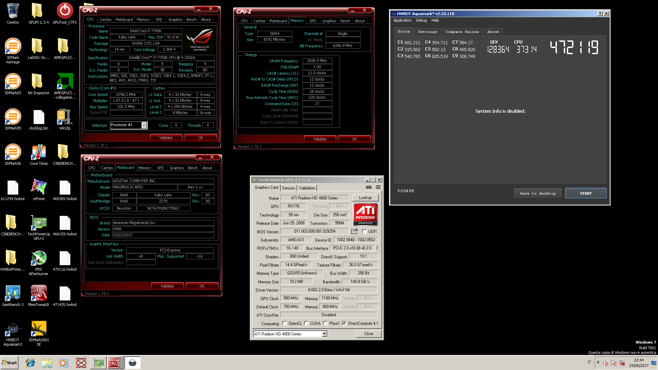Screen dimensions: 658x370
Task: Click the Aquamark3 context help question button
Action: (x=600, y=14)
